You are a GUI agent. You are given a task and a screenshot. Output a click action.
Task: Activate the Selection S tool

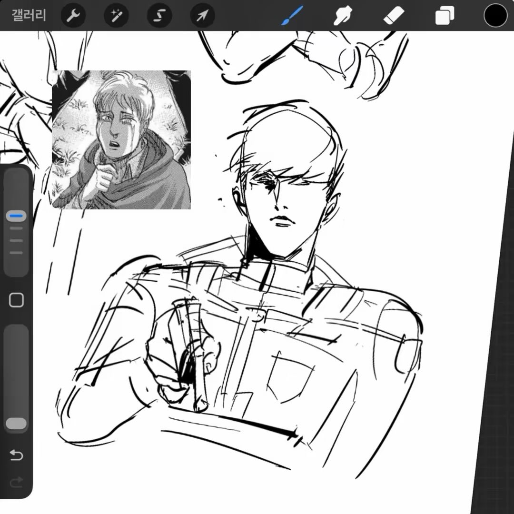point(159,15)
